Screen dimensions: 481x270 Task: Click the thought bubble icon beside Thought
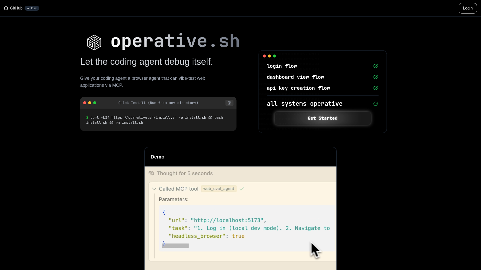pyautogui.click(x=151, y=173)
